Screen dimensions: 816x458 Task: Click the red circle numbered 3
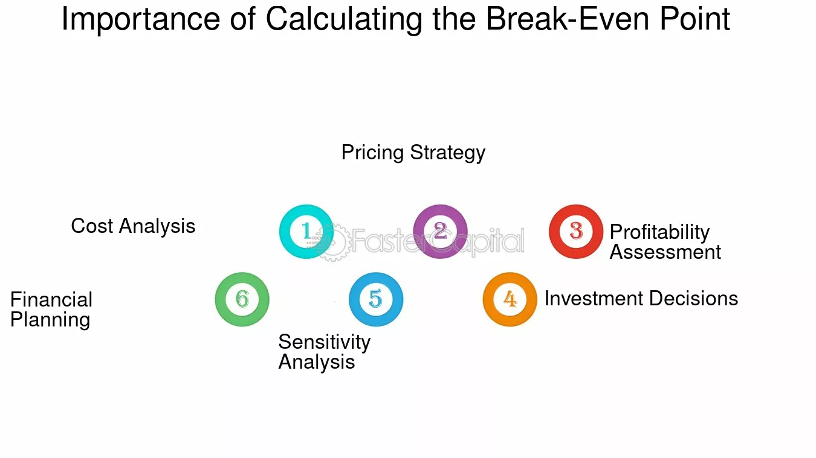pos(576,232)
